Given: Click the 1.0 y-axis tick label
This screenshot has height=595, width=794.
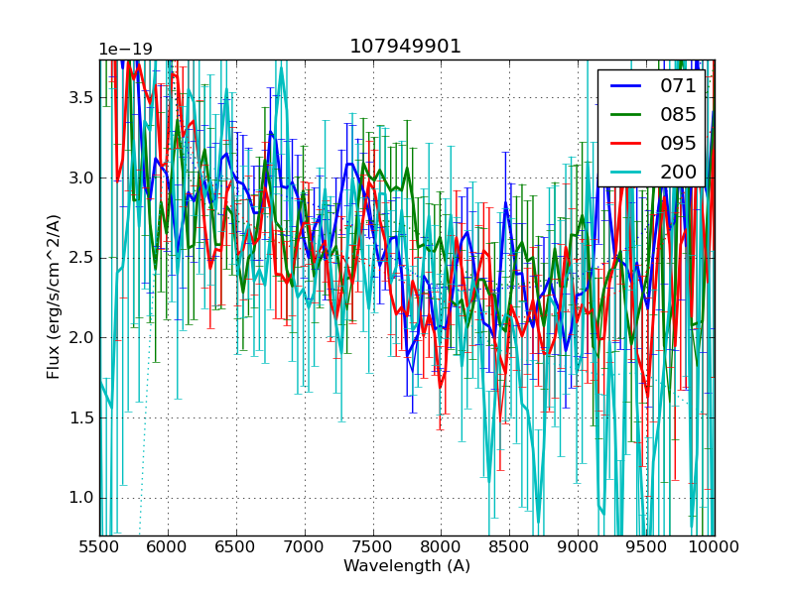Looking at the screenshot, I should point(80,498).
